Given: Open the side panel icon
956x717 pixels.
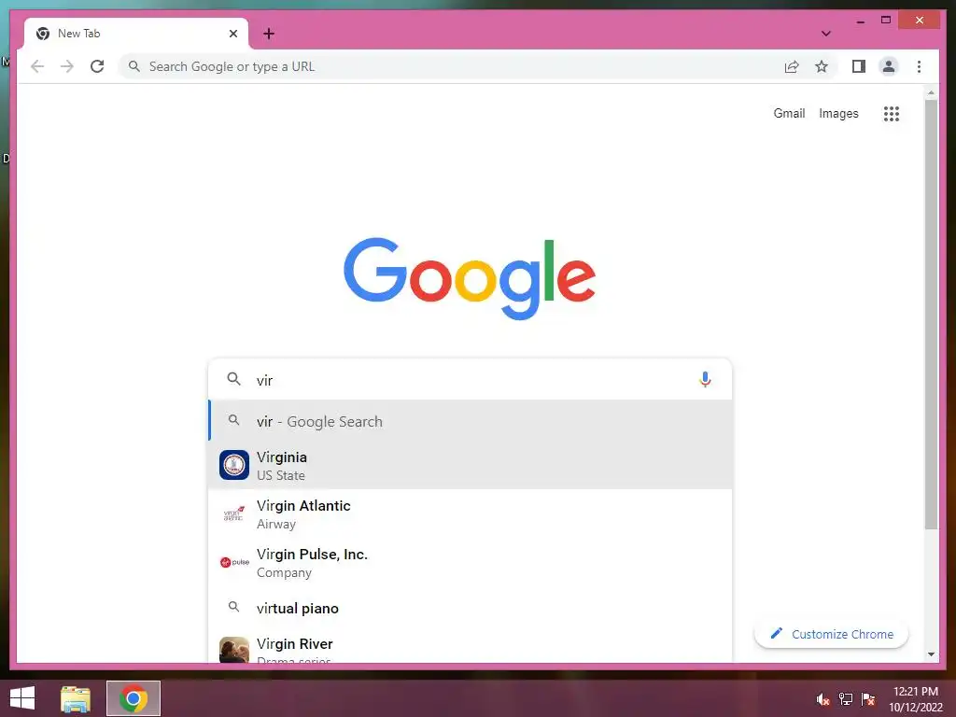Looking at the screenshot, I should (859, 66).
